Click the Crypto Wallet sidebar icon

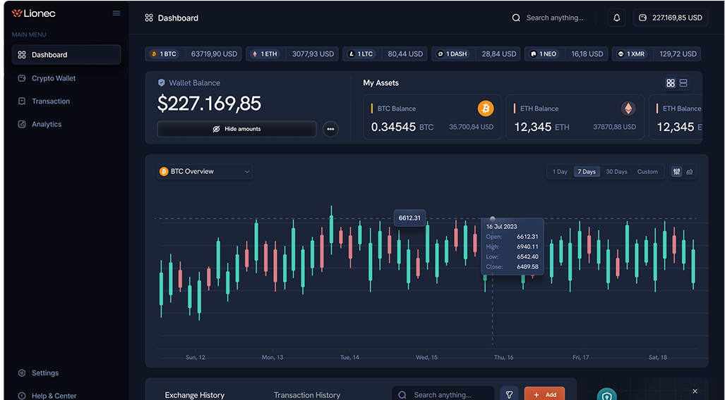(x=22, y=78)
